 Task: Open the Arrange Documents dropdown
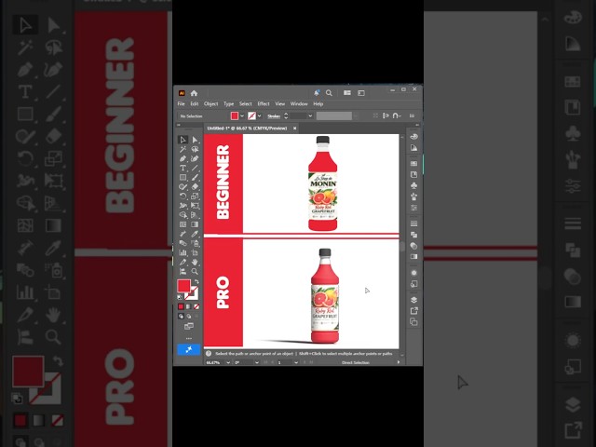(x=347, y=93)
